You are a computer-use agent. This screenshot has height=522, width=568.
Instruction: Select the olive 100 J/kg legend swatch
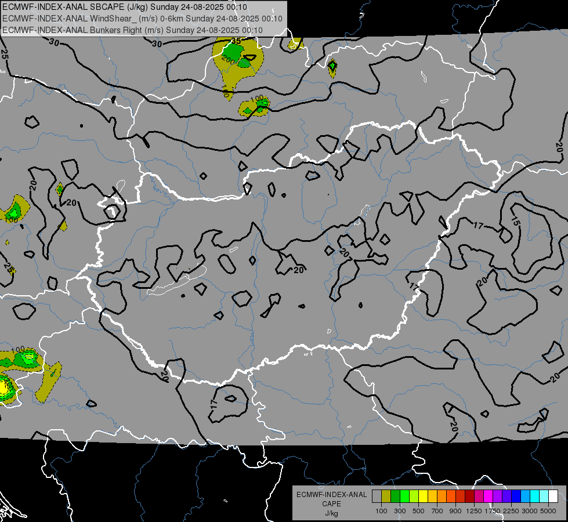point(386,496)
